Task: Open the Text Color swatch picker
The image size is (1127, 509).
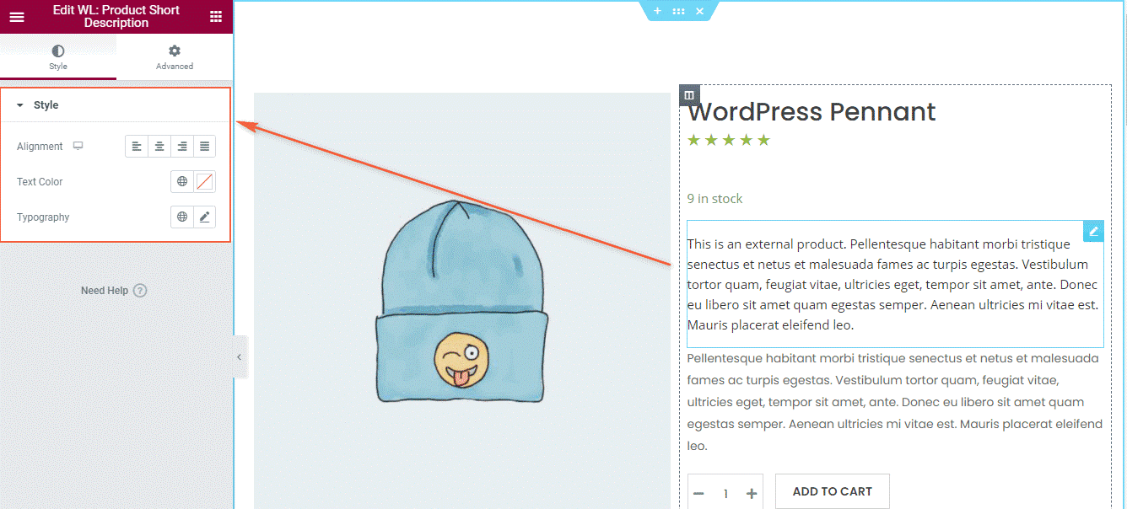Action: pyautogui.click(x=204, y=181)
